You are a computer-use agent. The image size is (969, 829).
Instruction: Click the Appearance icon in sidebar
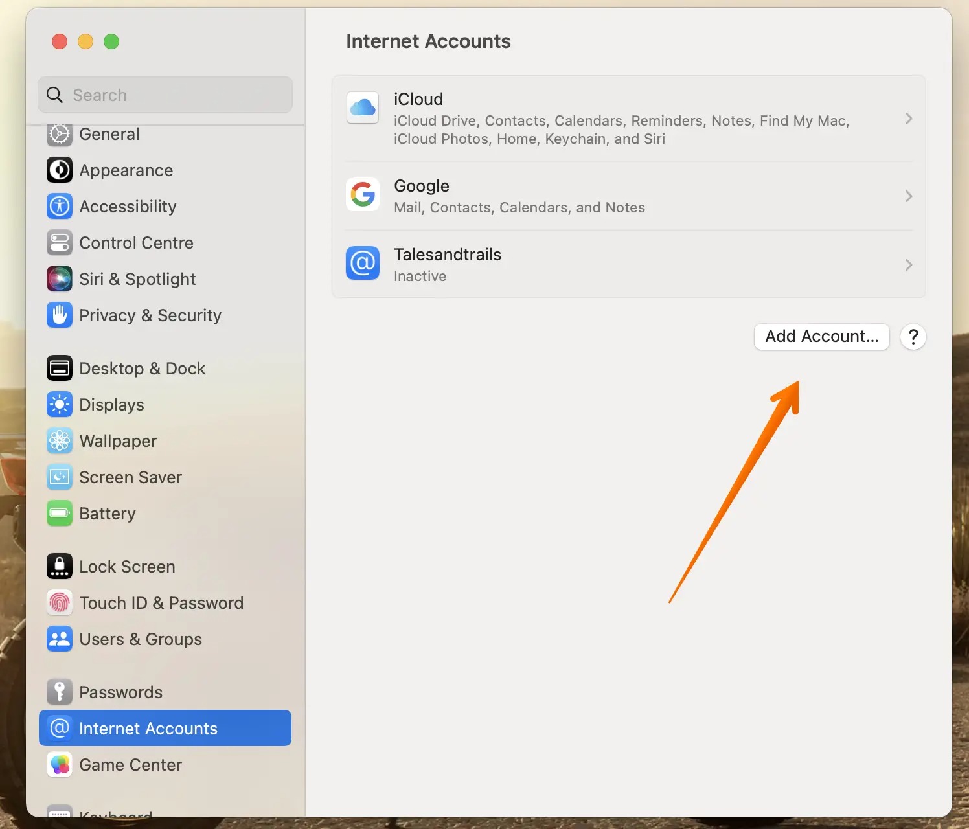click(x=60, y=170)
